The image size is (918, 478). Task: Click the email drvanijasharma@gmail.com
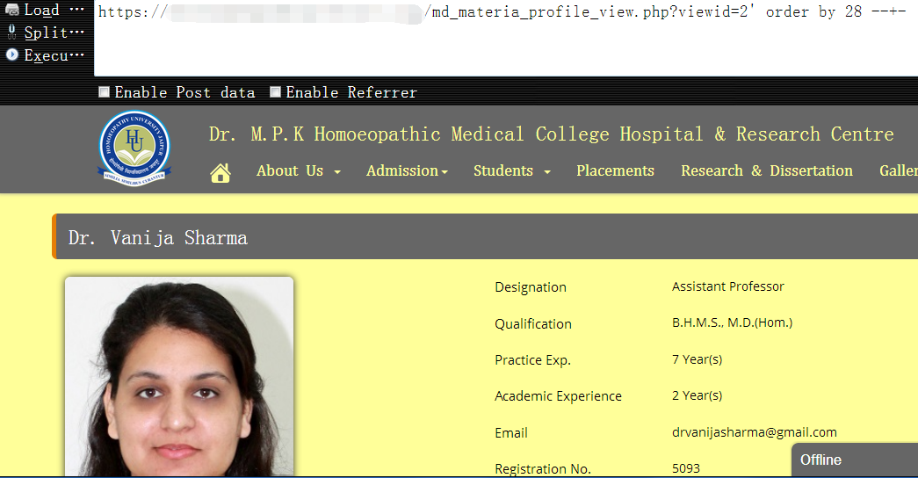pyautogui.click(x=754, y=432)
